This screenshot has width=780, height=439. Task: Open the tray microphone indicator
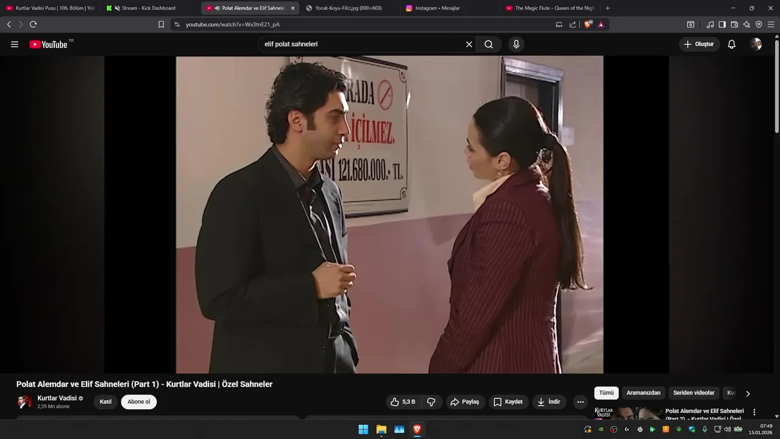(704, 429)
